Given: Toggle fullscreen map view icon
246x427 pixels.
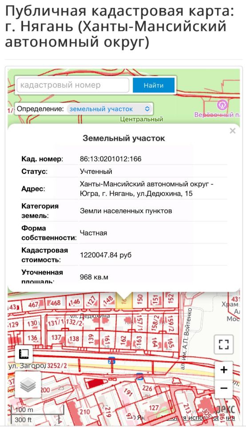Looking at the screenshot, I should [224, 344].
